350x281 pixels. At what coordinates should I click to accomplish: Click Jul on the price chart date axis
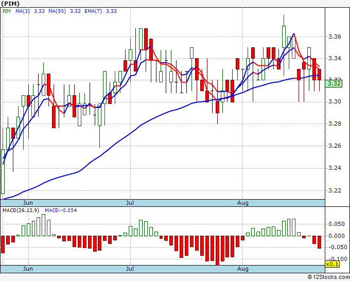pos(130,203)
